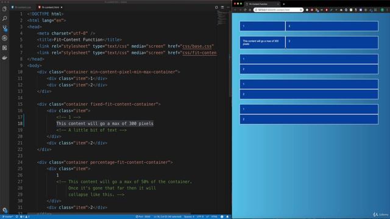Close the fit-content.html editor tab

tap(62, 7)
